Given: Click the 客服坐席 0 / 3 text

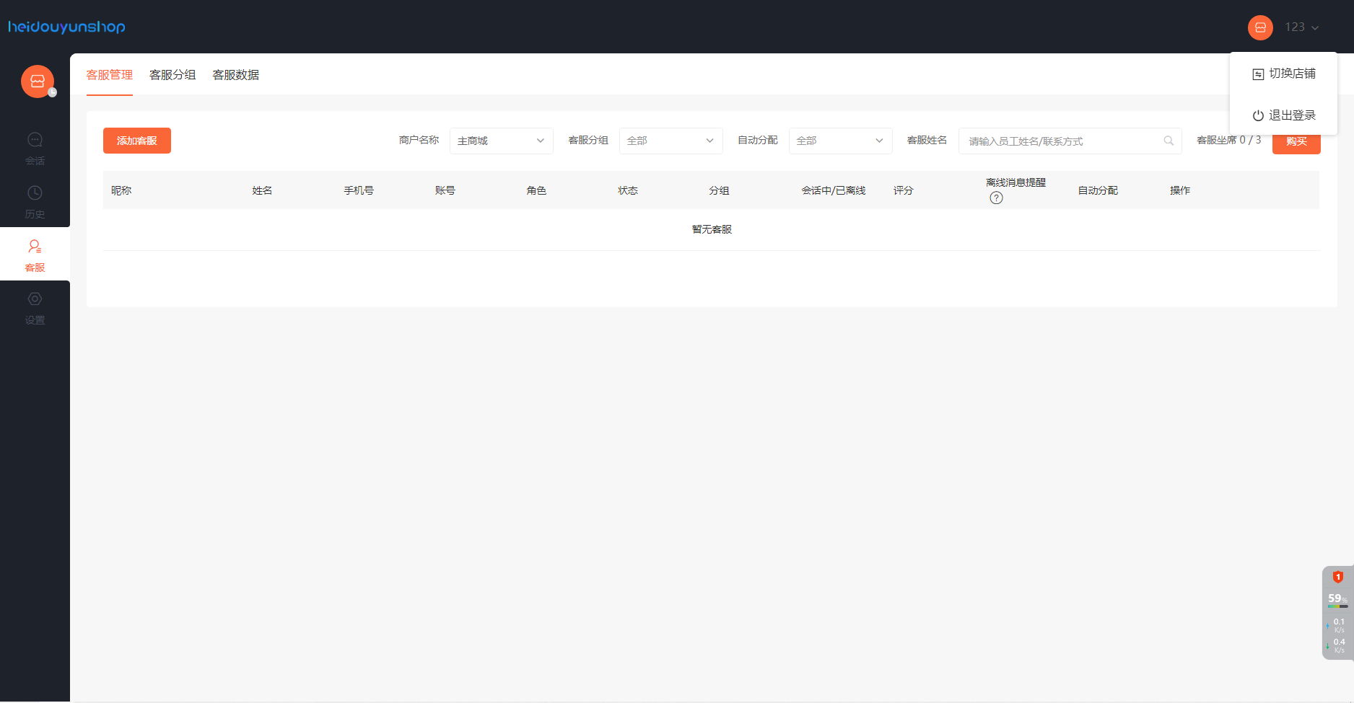Looking at the screenshot, I should pyautogui.click(x=1229, y=140).
